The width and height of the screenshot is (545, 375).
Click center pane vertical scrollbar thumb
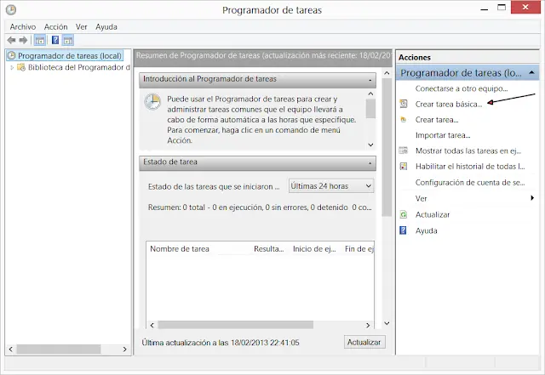click(387, 147)
